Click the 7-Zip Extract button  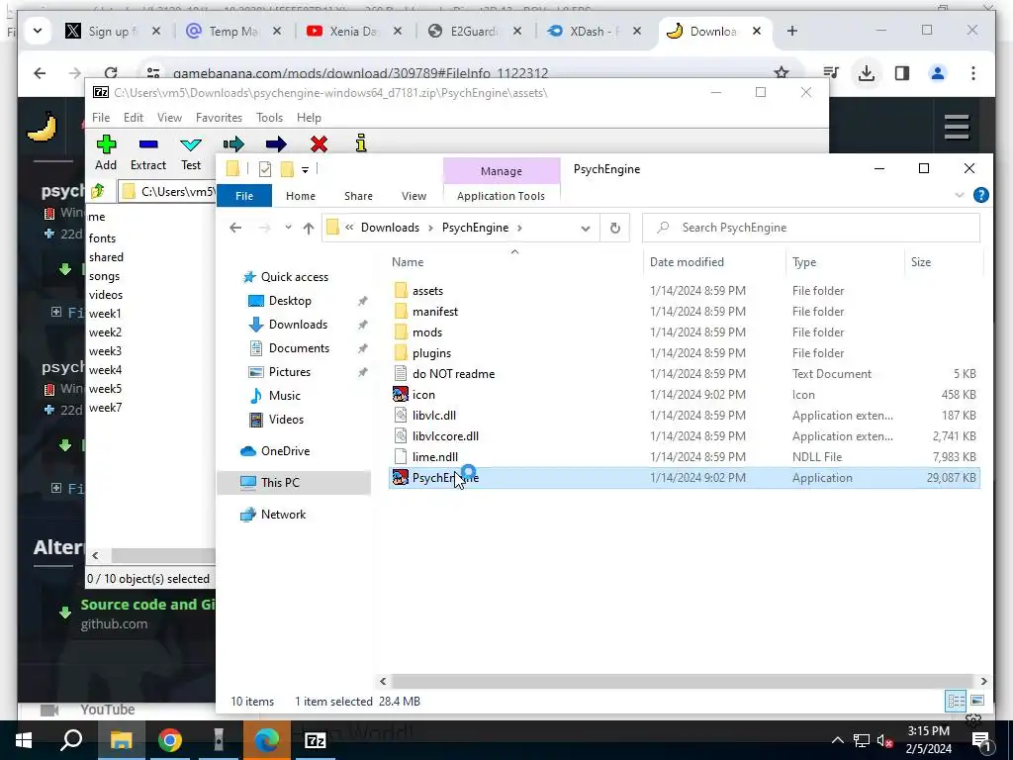tap(148, 152)
